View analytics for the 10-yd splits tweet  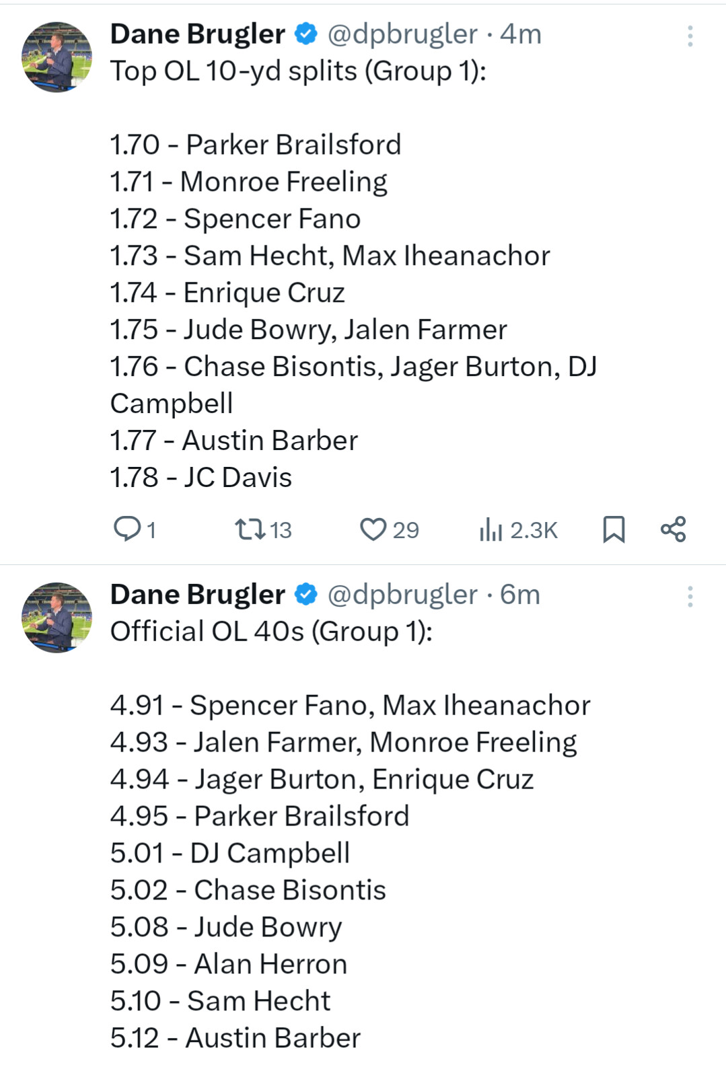click(x=492, y=529)
